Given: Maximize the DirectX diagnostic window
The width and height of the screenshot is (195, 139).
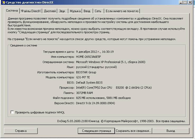Looking at the screenshot, I should pos(185,2).
